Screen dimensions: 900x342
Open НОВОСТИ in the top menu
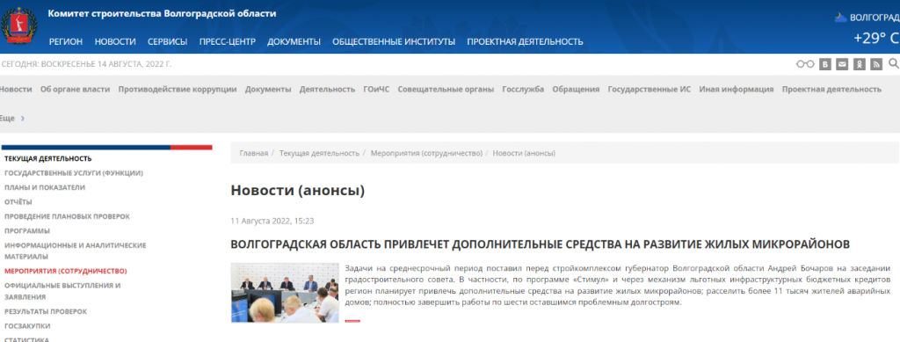[x=115, y=41]
